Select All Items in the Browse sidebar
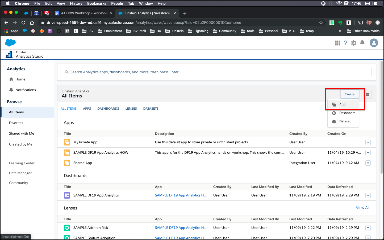The height and width of the screenshot is (240, 384). [27, 112]
